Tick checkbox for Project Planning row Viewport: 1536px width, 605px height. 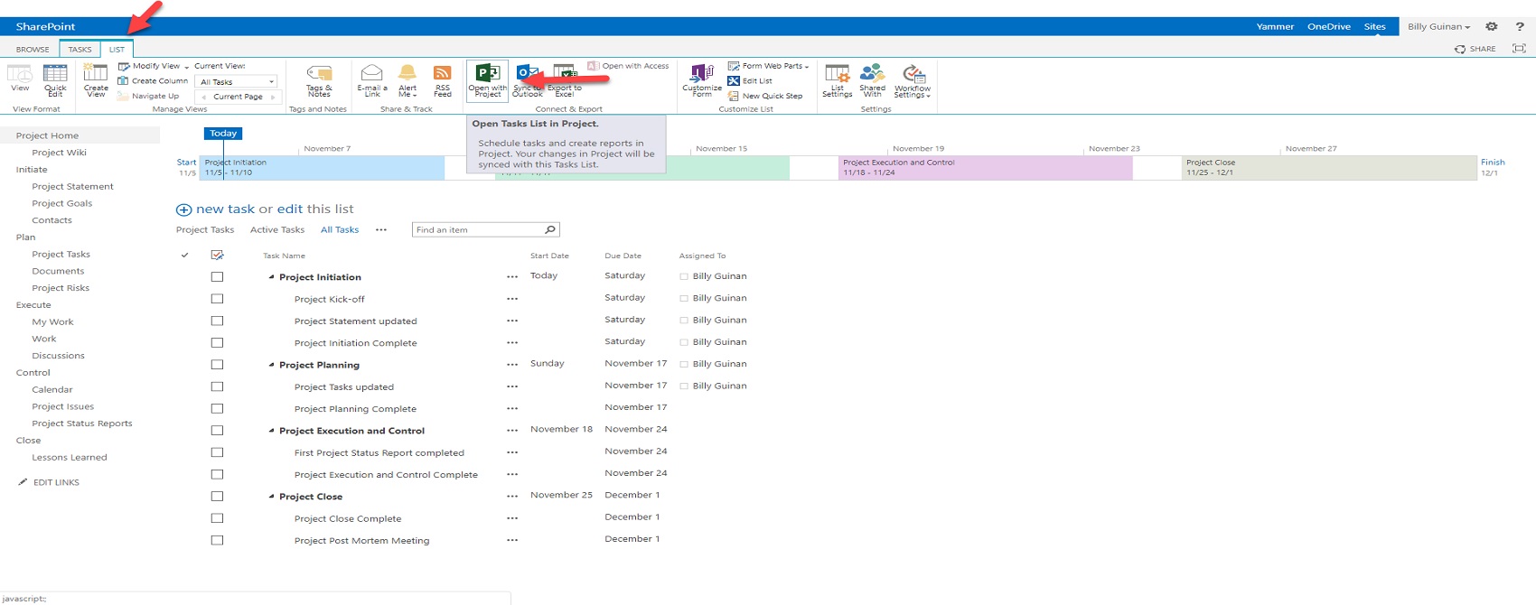(217, 365)
